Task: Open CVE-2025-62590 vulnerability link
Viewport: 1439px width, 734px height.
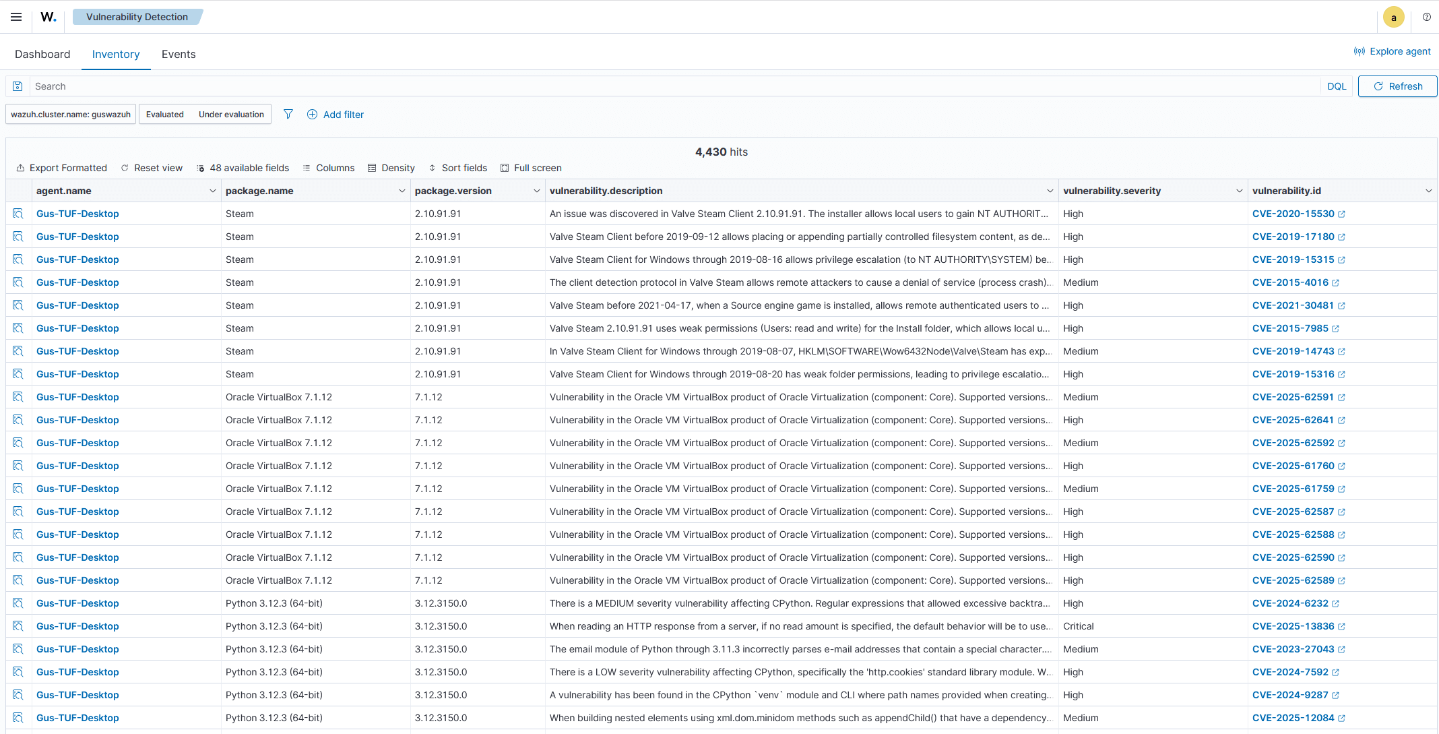Action: [x=1293, y=557]
